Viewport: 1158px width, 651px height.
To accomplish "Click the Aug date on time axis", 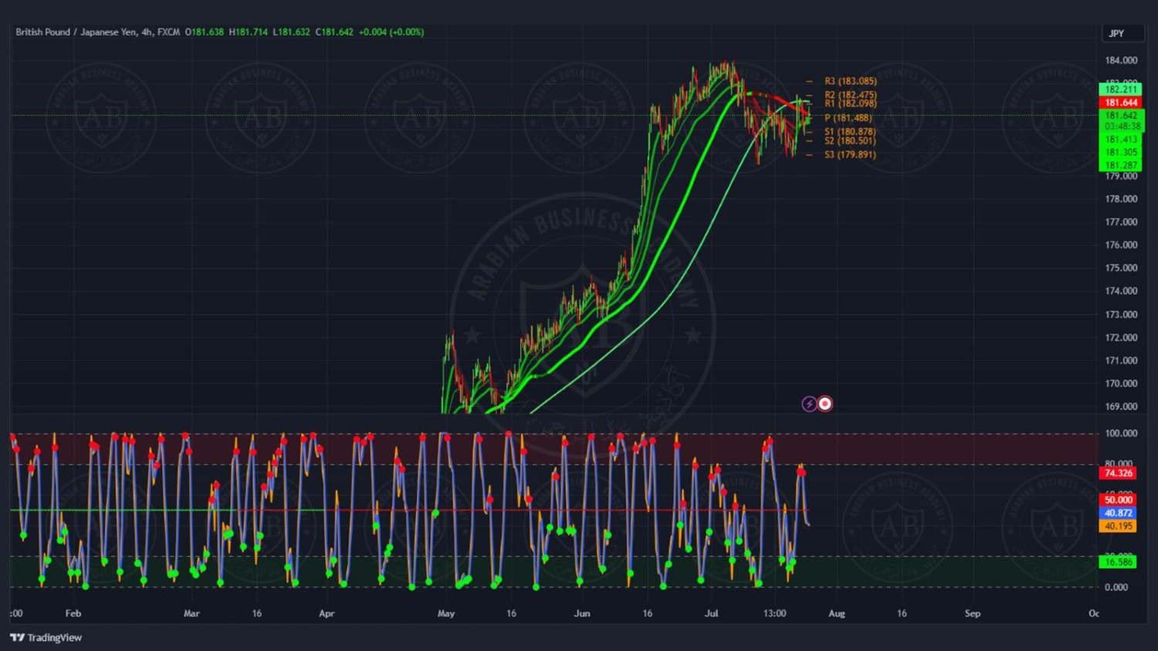I will click(x=837, y=614).
